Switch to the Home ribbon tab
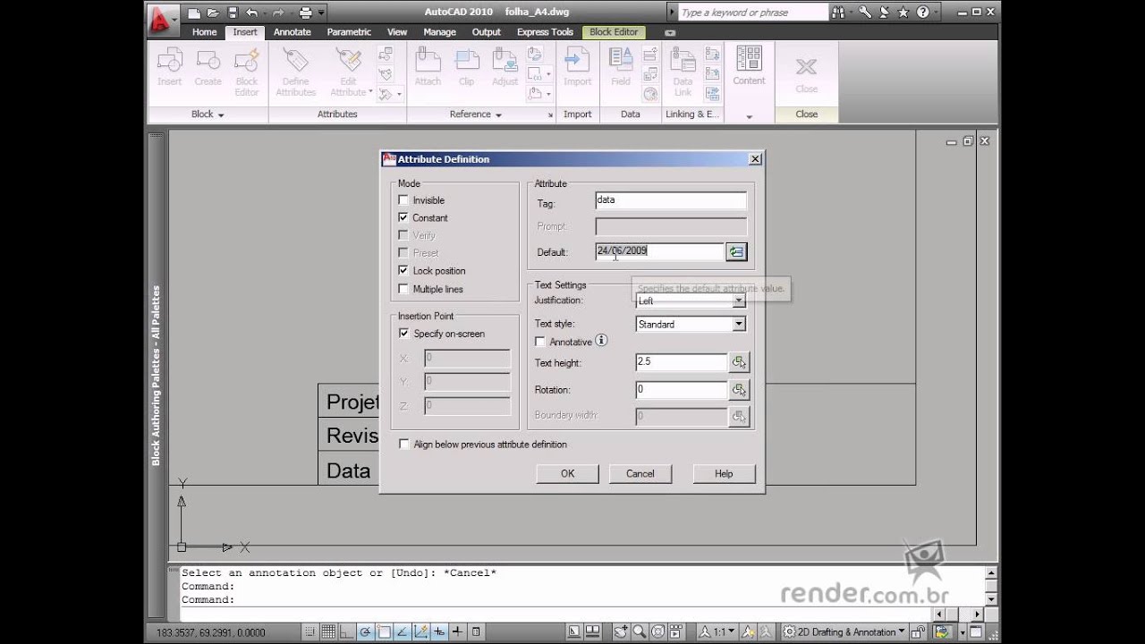The height and width of the screenshot is (644, 1145). (x=204, y=32)
